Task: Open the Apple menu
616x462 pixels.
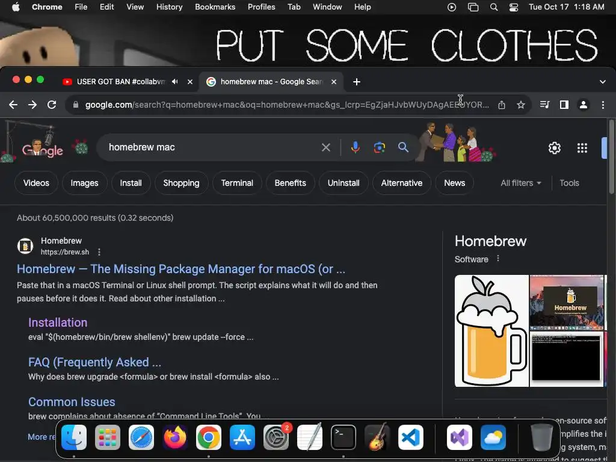Action: coord(16,7)
